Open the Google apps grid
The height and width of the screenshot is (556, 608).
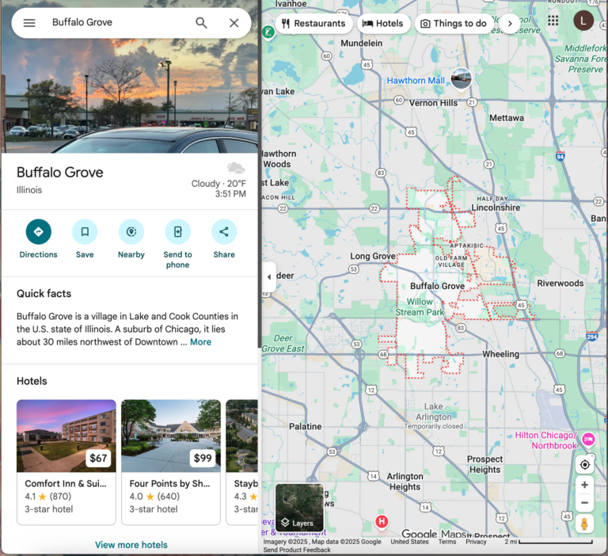[553, 21]
